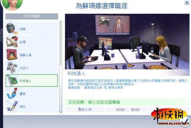Click the 畫家 career label

(x=23, y=94)
